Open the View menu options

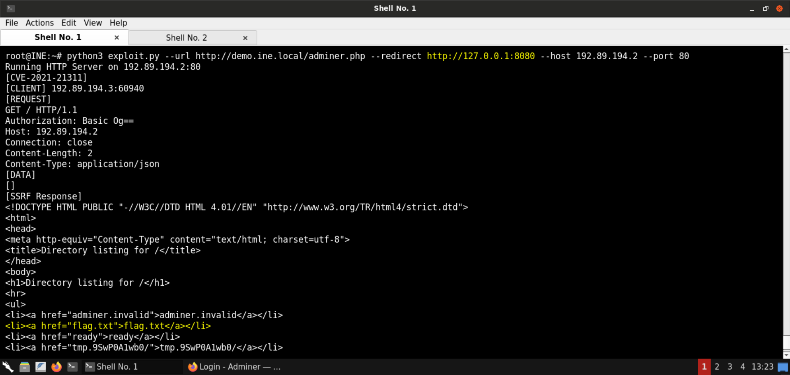(x=93, y=23)
